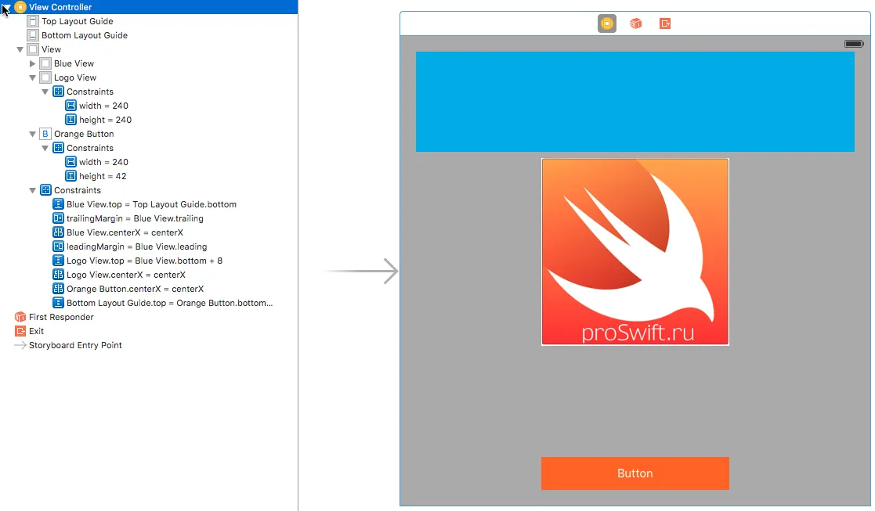Select the View item in outline

[51, 49]
